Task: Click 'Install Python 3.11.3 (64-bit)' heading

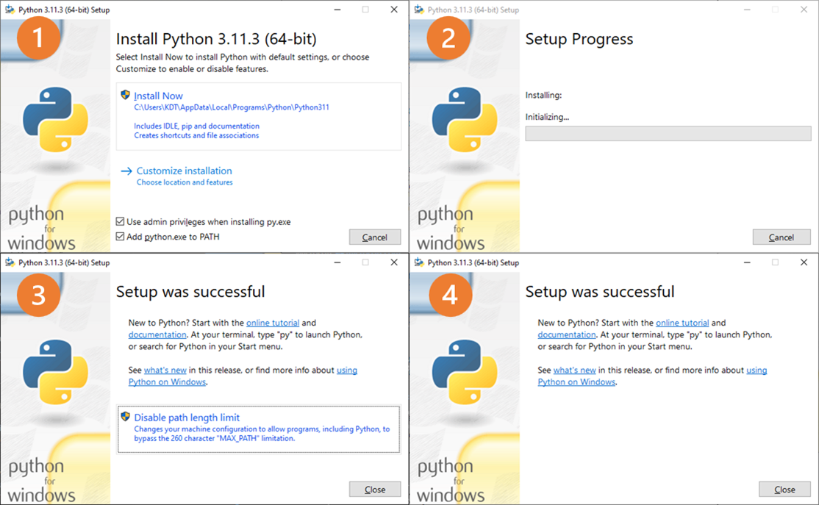Action: [x=216, y=39]
